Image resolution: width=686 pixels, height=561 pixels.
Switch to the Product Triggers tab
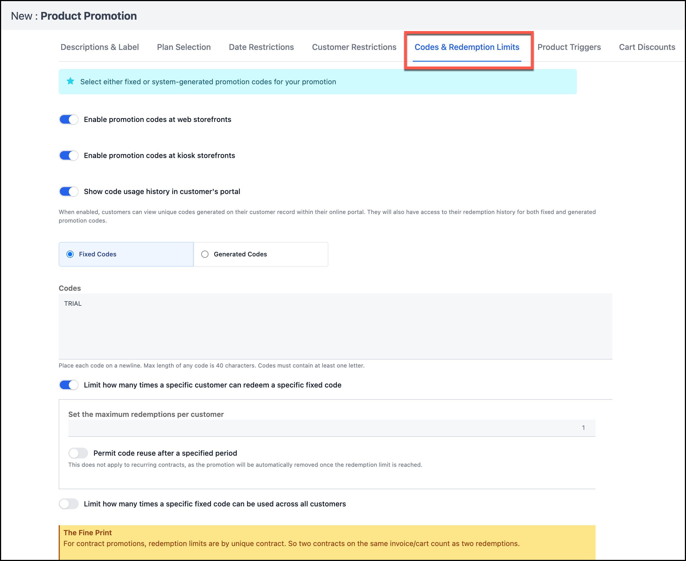(x=569, y=47)
